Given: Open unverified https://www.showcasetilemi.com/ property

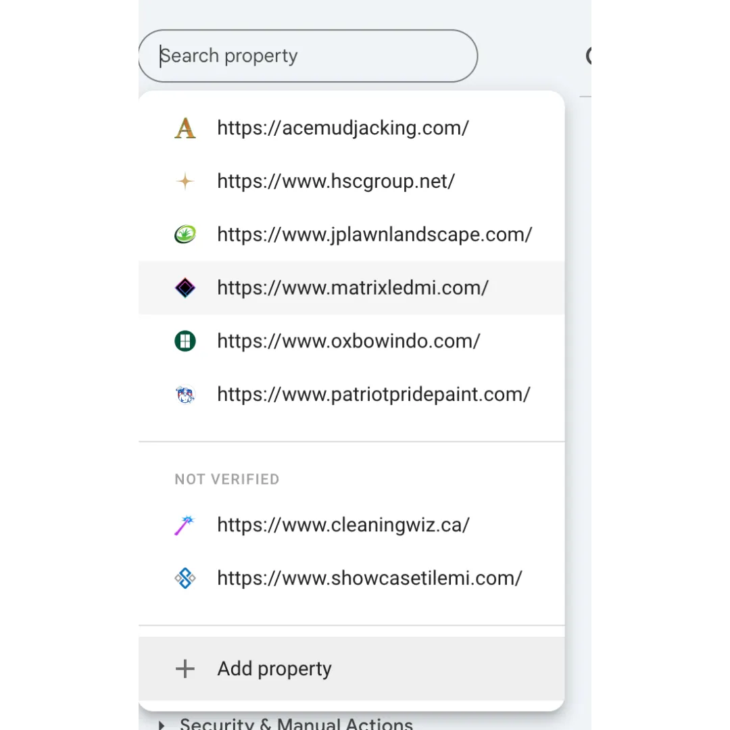Looking at the screenshot, I should click(370, 579).
